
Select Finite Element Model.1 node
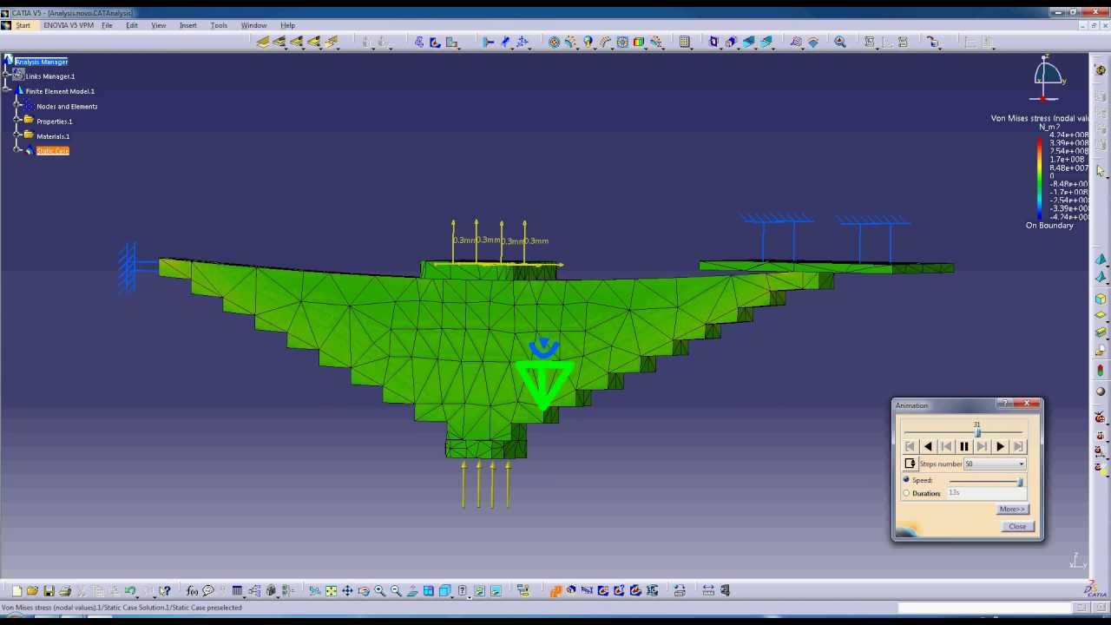60,91
